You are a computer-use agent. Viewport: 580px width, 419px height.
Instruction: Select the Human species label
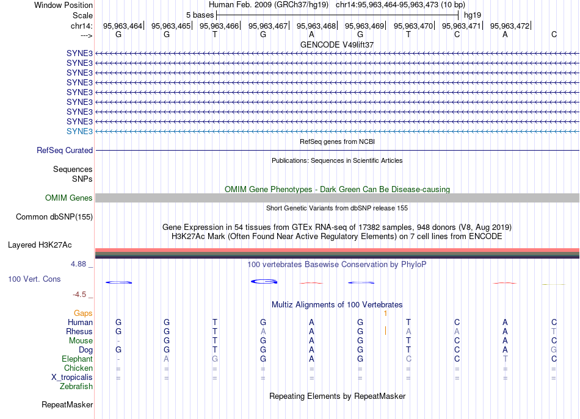coord(80,323)
